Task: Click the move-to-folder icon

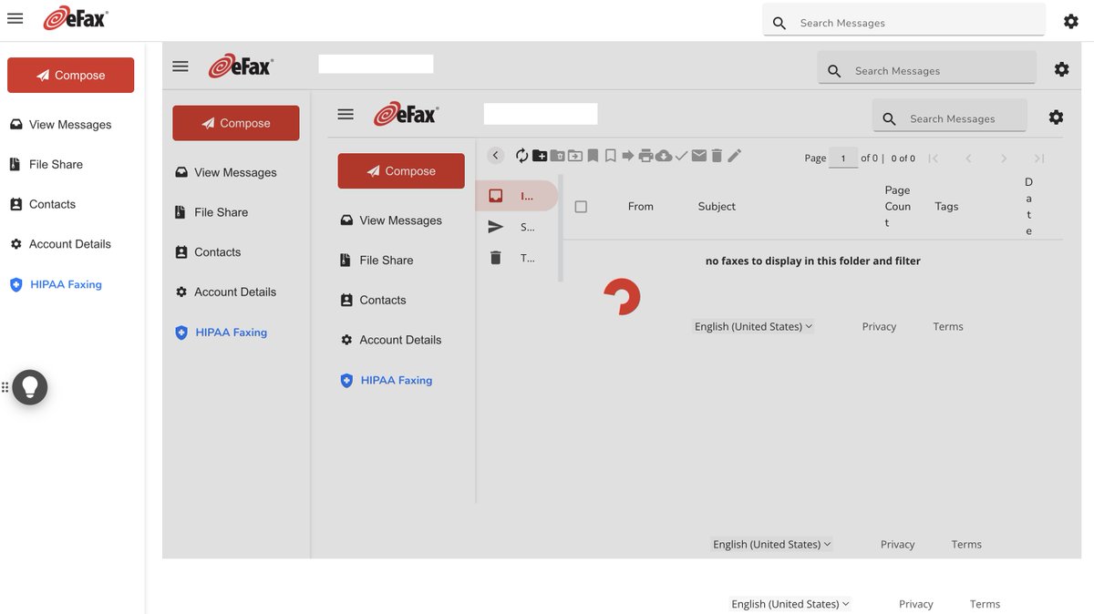Action: [x=575, y=156]
